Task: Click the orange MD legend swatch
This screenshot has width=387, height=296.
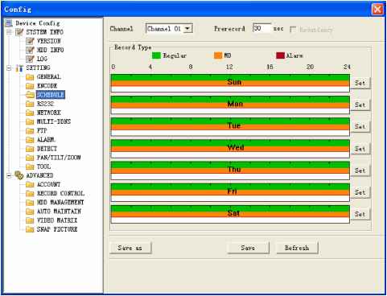Action: (218, 55)
